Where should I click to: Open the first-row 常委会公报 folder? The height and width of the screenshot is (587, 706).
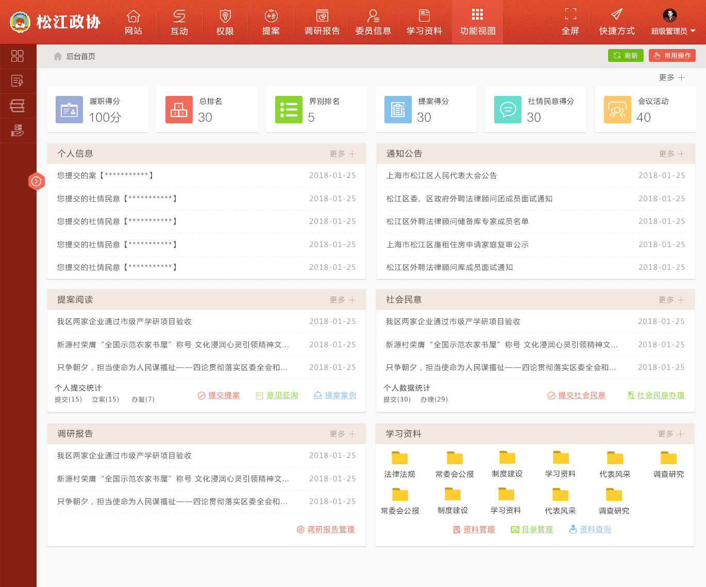tap(455, 464)
